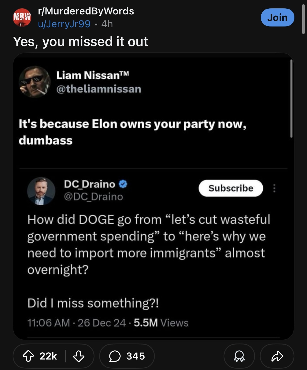
Task: Downvote the post with the down arrow
Action: click(78, 356)
